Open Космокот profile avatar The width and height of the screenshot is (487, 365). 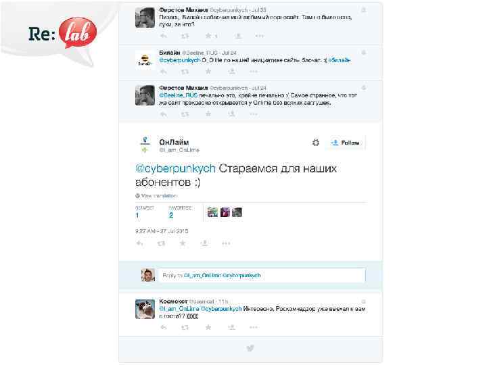coord(145,309)
